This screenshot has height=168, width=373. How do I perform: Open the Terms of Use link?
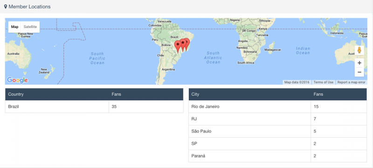(x=323, y=82)
